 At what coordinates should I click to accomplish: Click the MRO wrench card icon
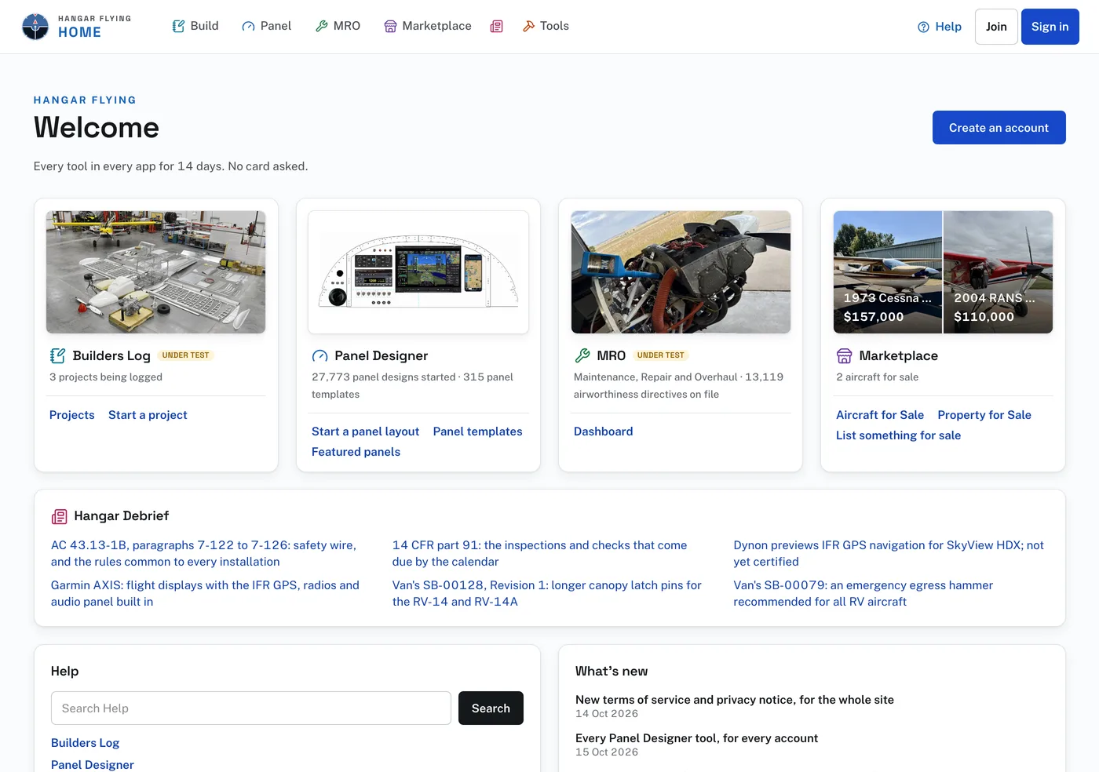pos(582,355)
